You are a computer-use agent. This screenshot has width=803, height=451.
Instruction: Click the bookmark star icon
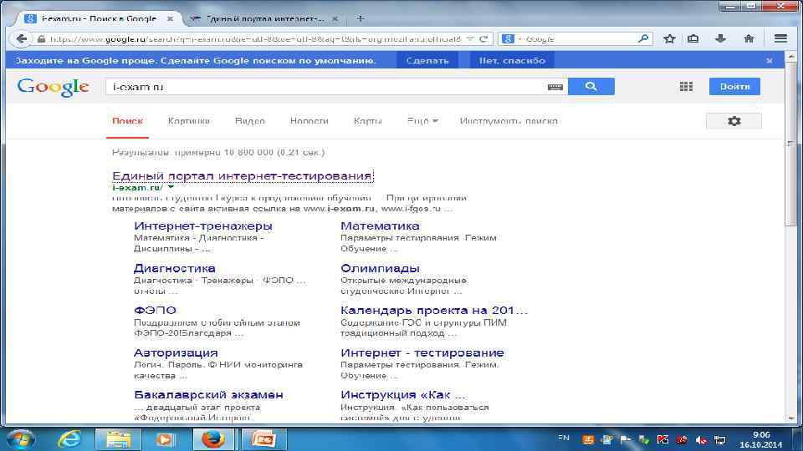669,39
